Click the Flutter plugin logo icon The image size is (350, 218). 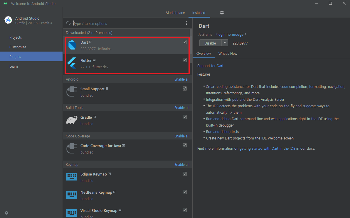(72, 63)
